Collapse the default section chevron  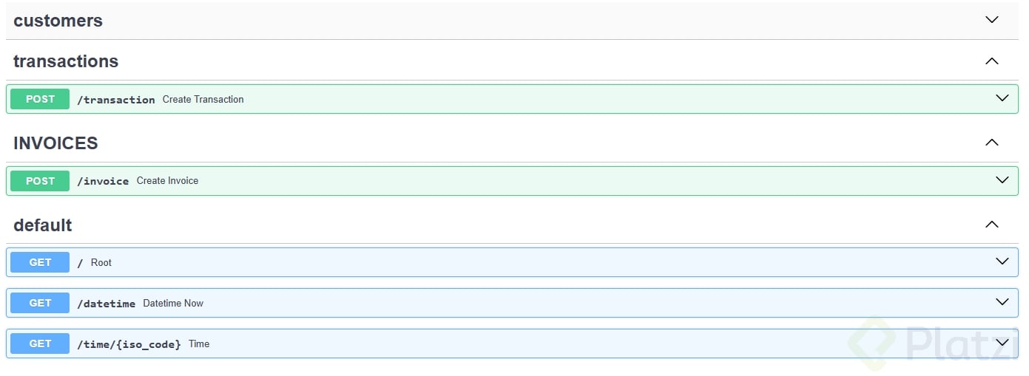click(x=992, y=225)
